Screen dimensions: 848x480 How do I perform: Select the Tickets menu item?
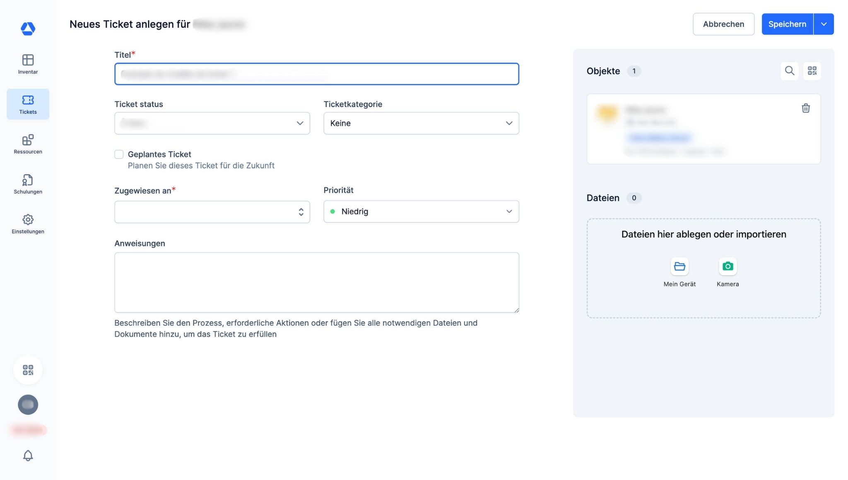pos(28,104)
